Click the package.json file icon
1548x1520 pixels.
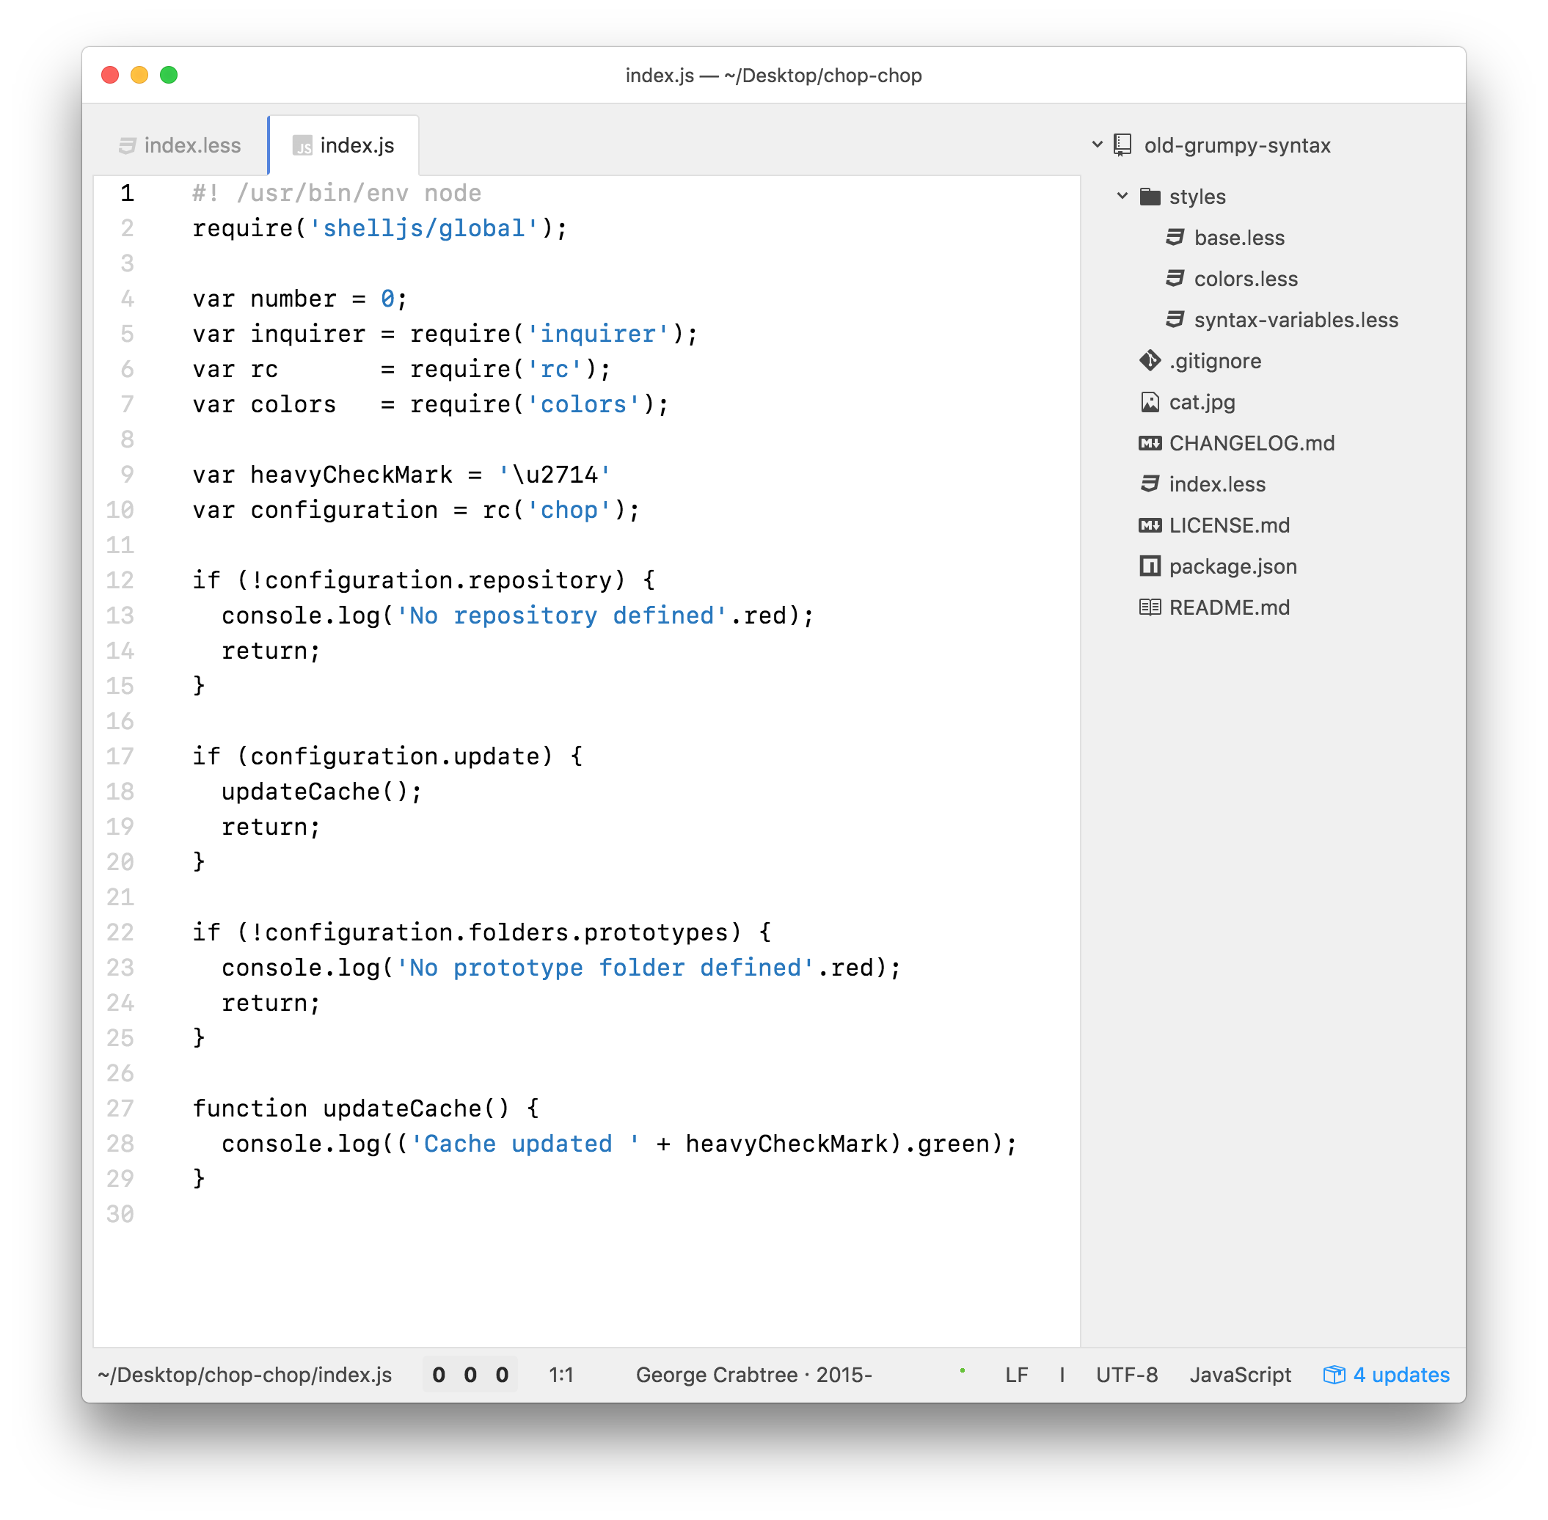click(1150, 566)
